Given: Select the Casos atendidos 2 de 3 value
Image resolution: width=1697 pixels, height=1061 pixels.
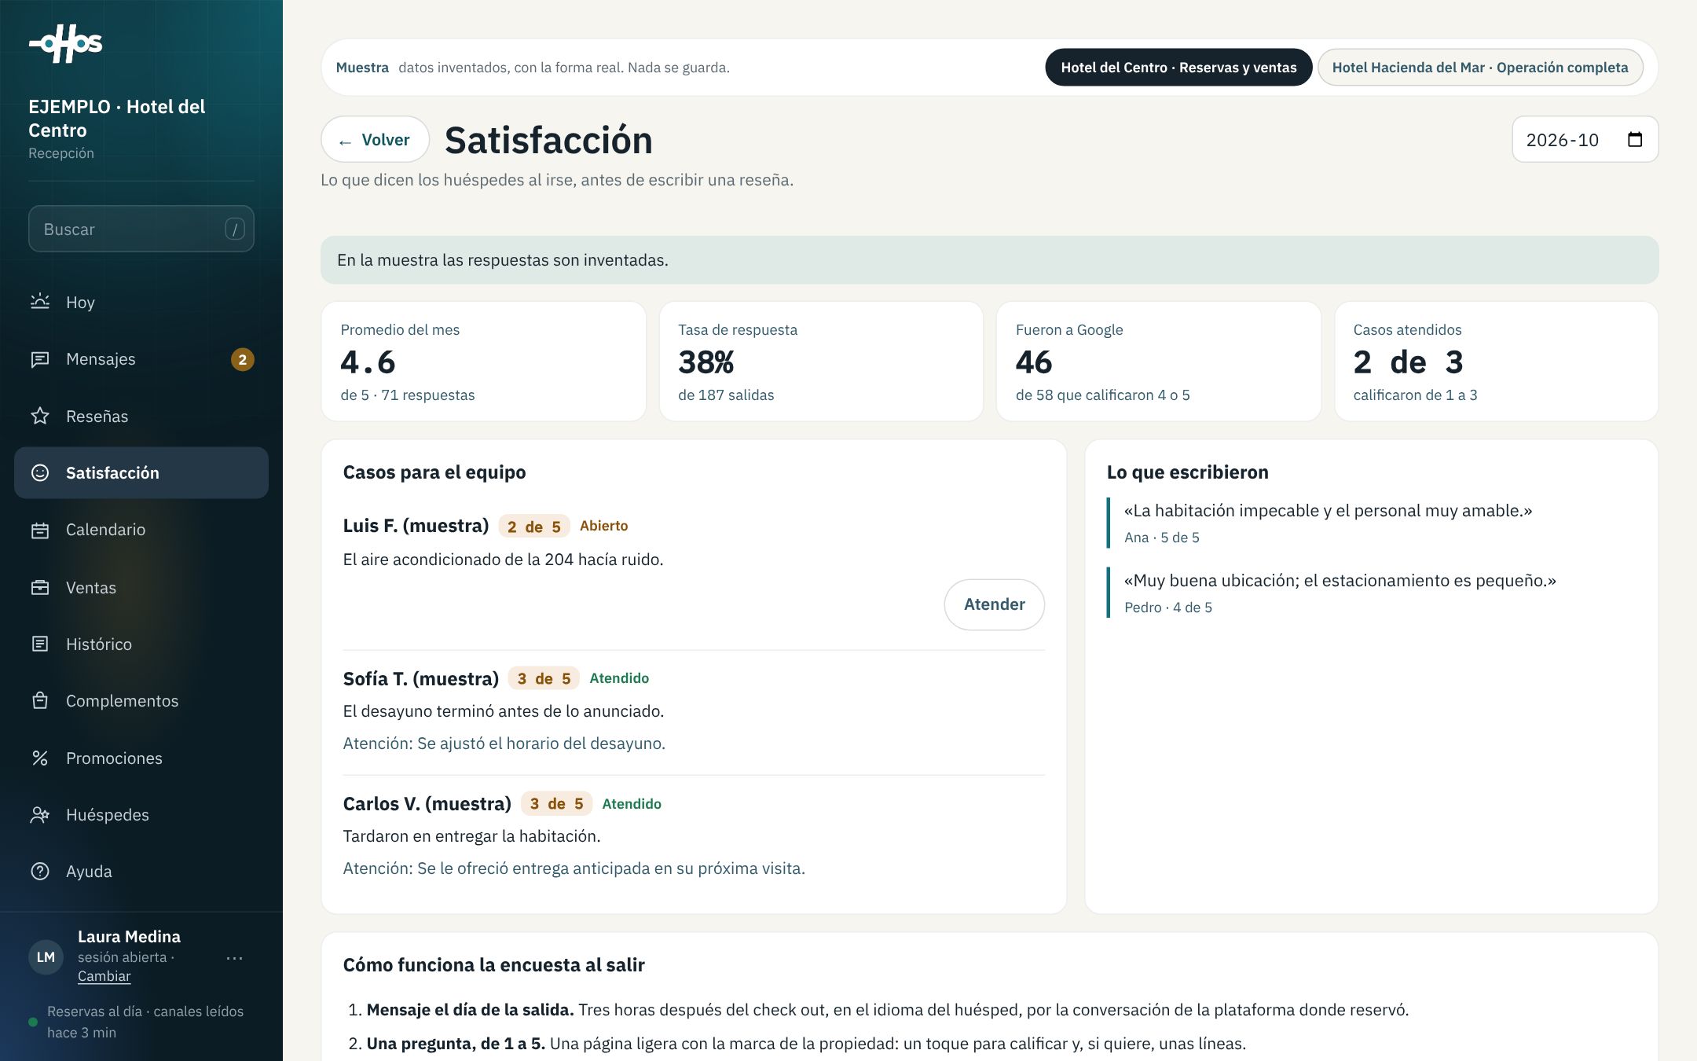Looking at the screenshot, I should point(1408,362).
